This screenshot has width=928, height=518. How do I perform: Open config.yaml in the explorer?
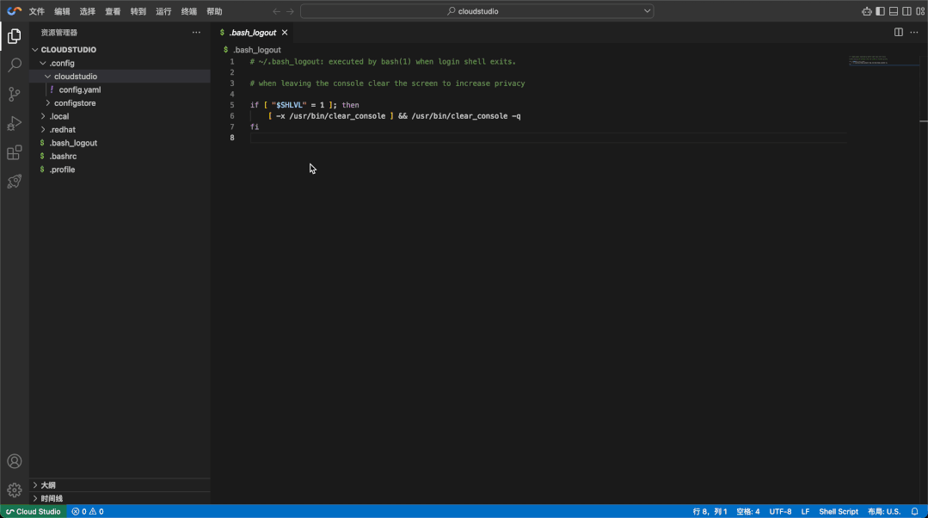point(80,90)
